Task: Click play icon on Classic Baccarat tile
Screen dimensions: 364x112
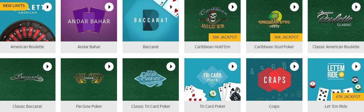Action: [47, 66]
